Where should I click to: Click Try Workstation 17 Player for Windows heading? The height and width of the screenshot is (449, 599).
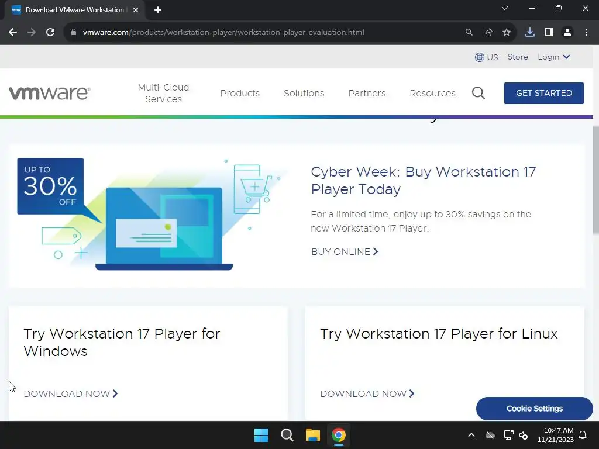pos(122,342)
